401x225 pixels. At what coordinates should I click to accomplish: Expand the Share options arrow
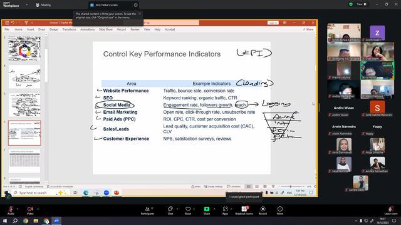point(214,209)
